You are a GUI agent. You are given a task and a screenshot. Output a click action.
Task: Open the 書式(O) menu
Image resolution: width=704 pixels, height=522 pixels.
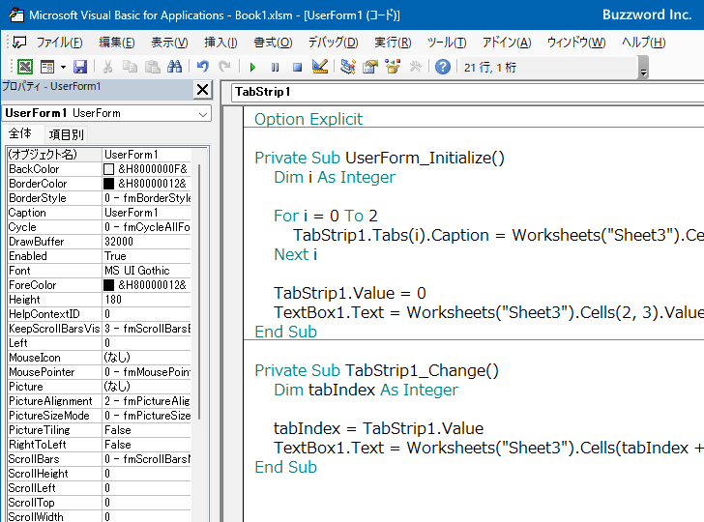point(273,43)
